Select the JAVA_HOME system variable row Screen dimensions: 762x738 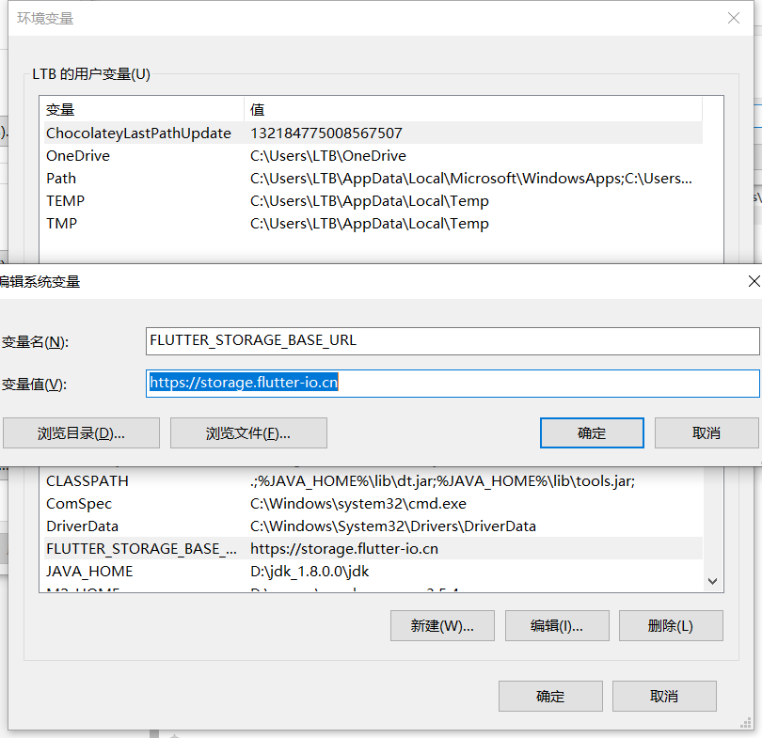(373, 572)
